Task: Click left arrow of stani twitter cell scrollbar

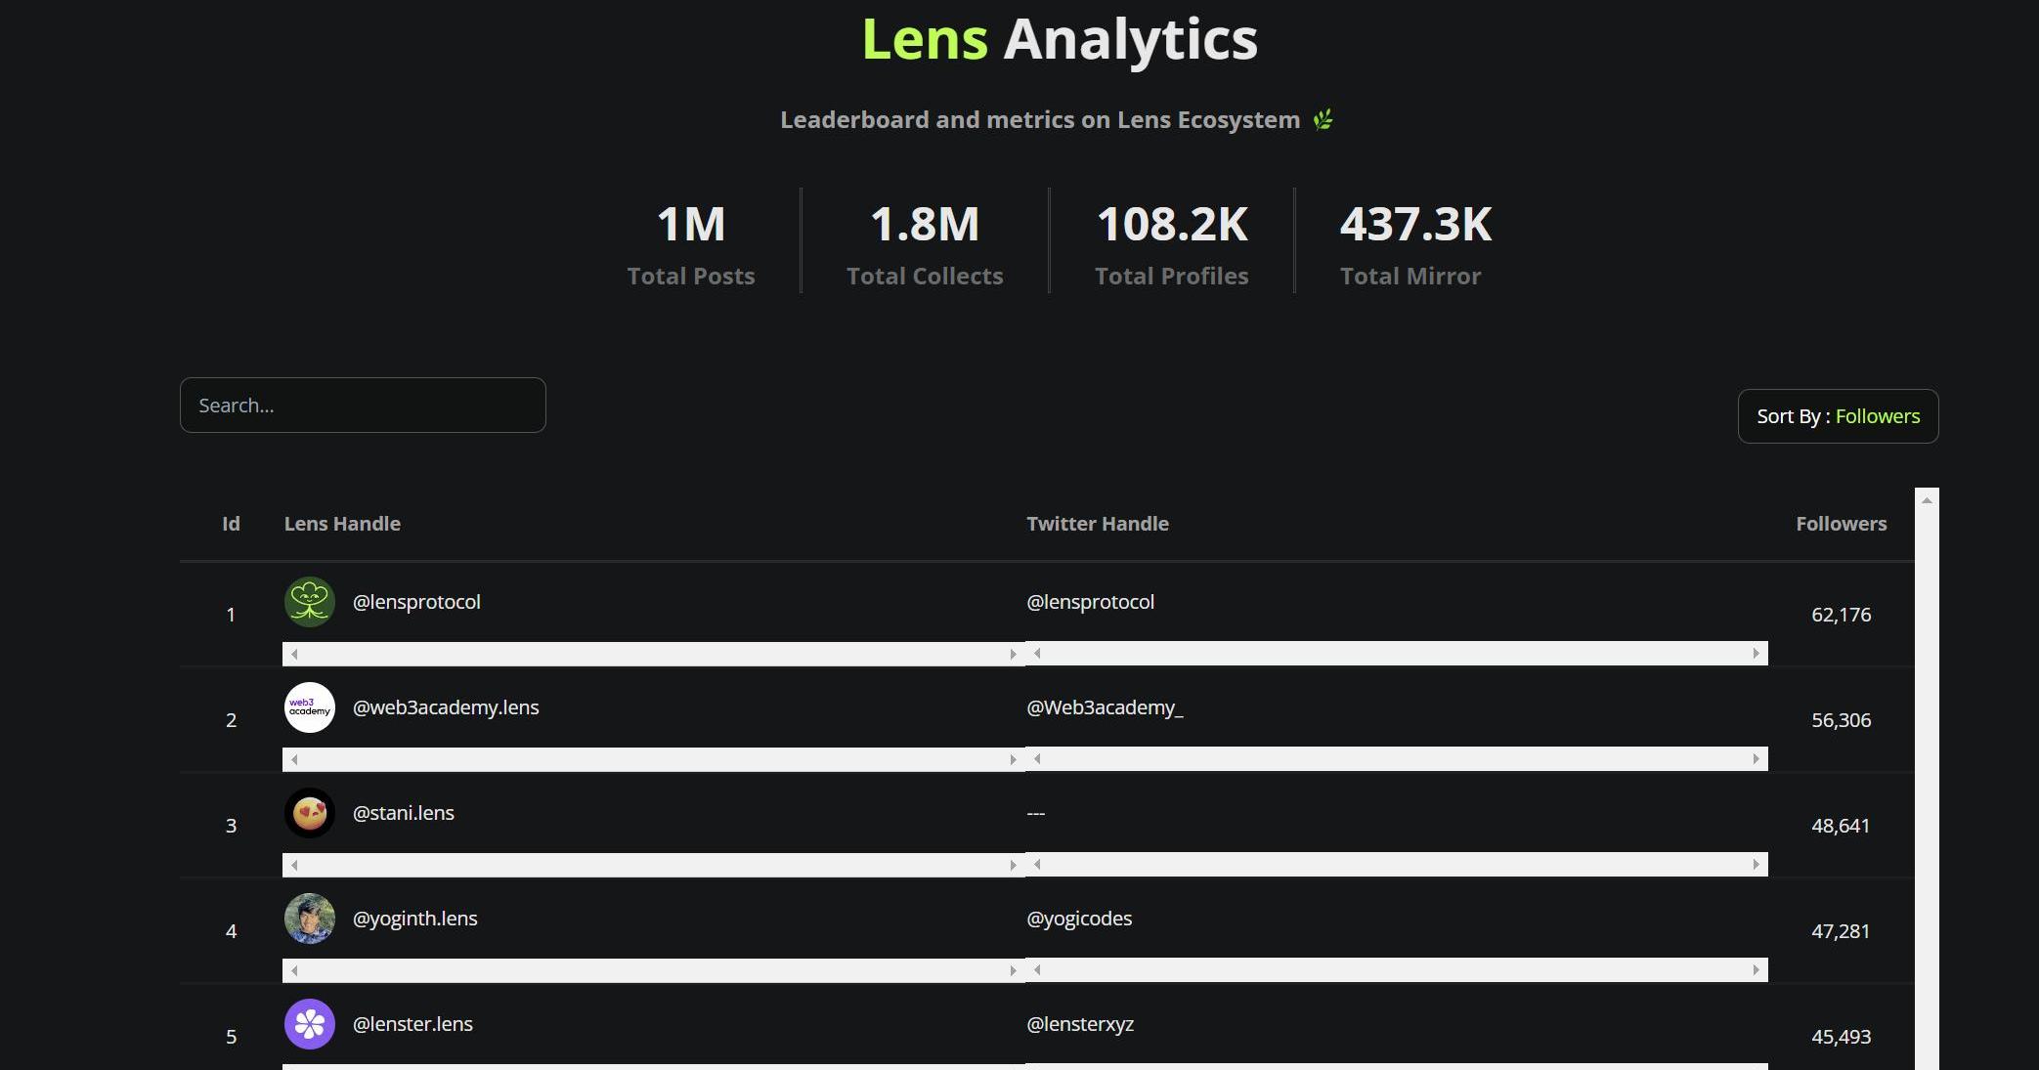Action: coord(1037,864)
